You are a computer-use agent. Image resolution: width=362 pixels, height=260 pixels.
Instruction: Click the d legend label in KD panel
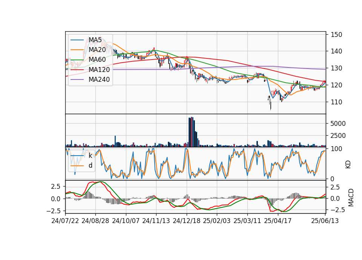[x=90, y=165]
